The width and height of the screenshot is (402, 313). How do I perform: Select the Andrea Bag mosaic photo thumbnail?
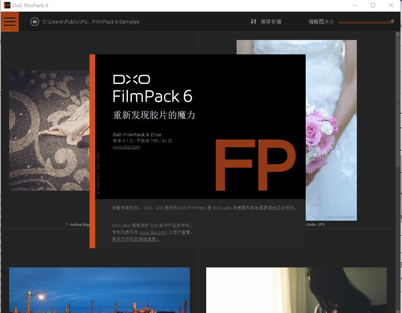click(x=48, y=130)
